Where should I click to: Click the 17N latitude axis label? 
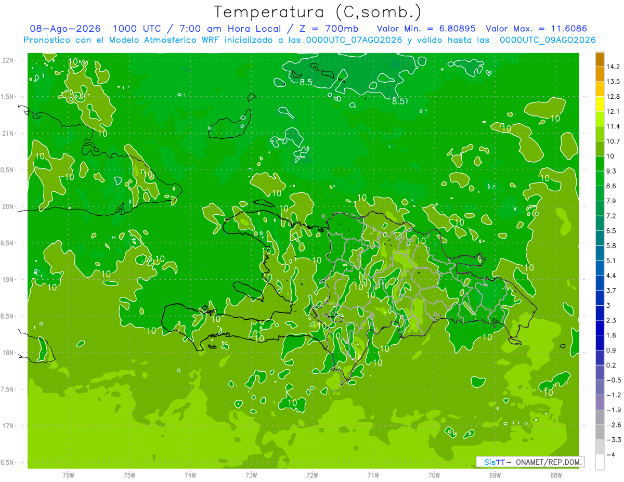[9, 426]
